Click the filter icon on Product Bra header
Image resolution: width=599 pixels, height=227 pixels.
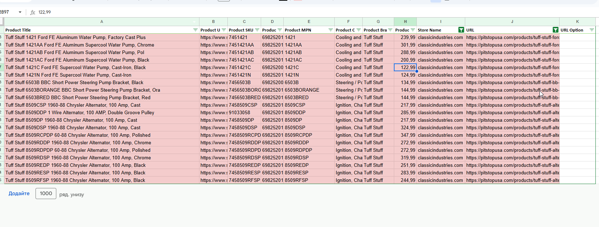(390, 30)
